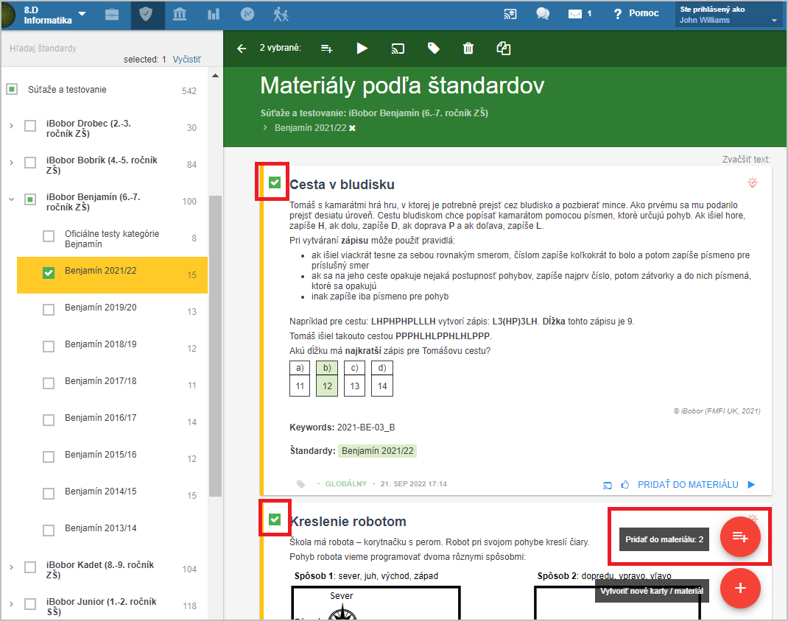The height and width of the screenshot is (621, 788).
Task: Select answer option b) 12
Action: pyautogui.click(x=327, y=378)
